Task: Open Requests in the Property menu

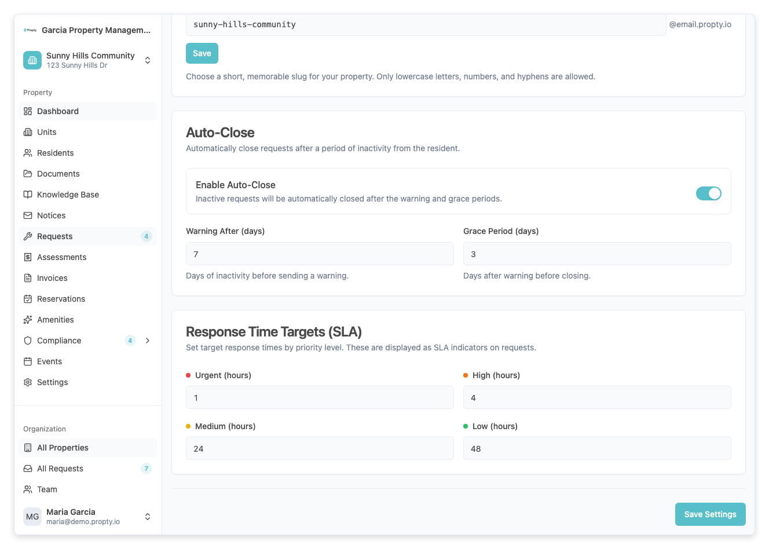Action: point(88,236)
